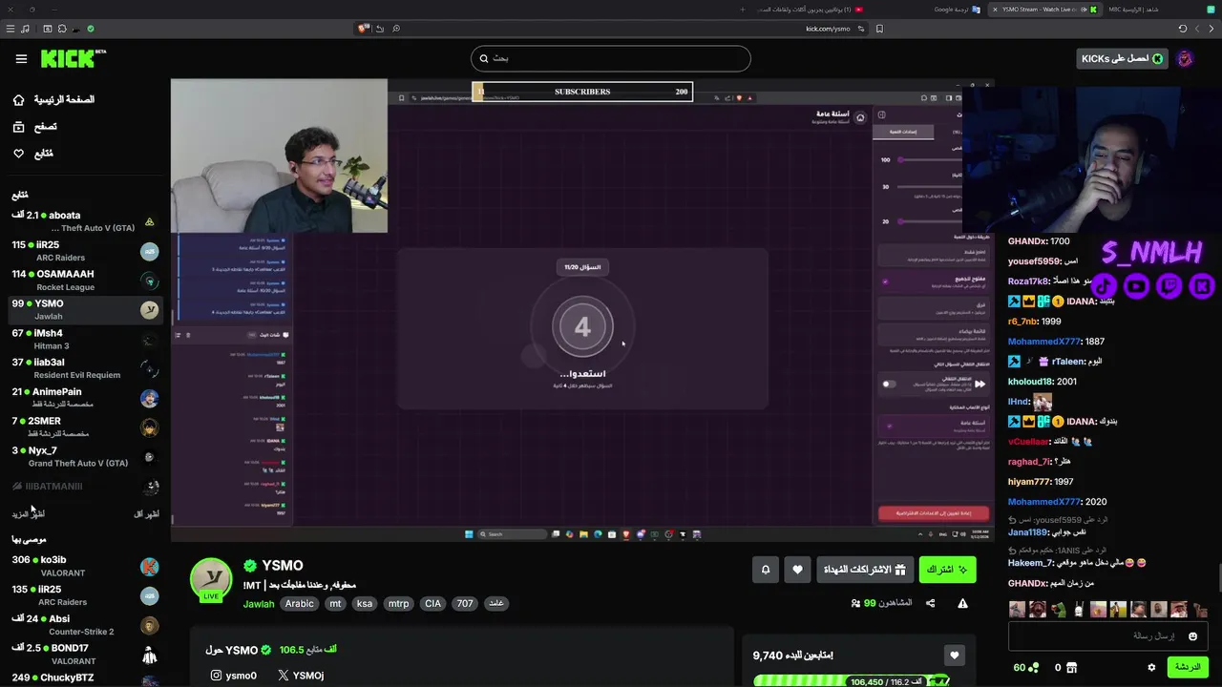Click the green Chat send button
The width and height of the screenshot is (1222, 687).
pyautogui.click(x=1188, y=667)
